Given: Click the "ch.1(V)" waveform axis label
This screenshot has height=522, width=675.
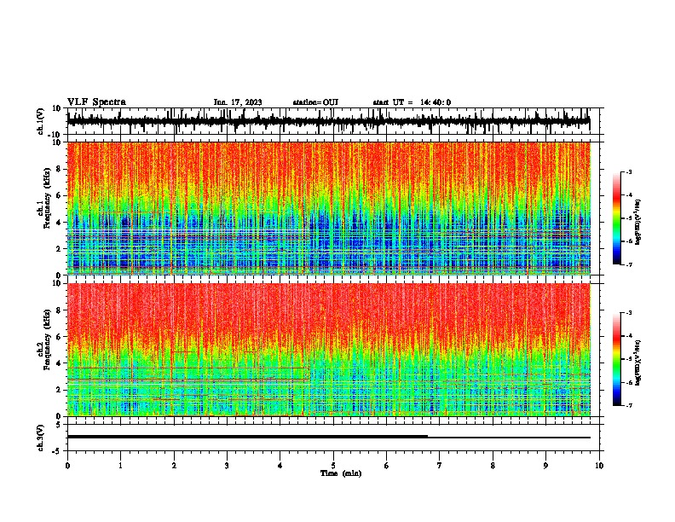Looking at the screenshot, I should click(x=41, y=121).
